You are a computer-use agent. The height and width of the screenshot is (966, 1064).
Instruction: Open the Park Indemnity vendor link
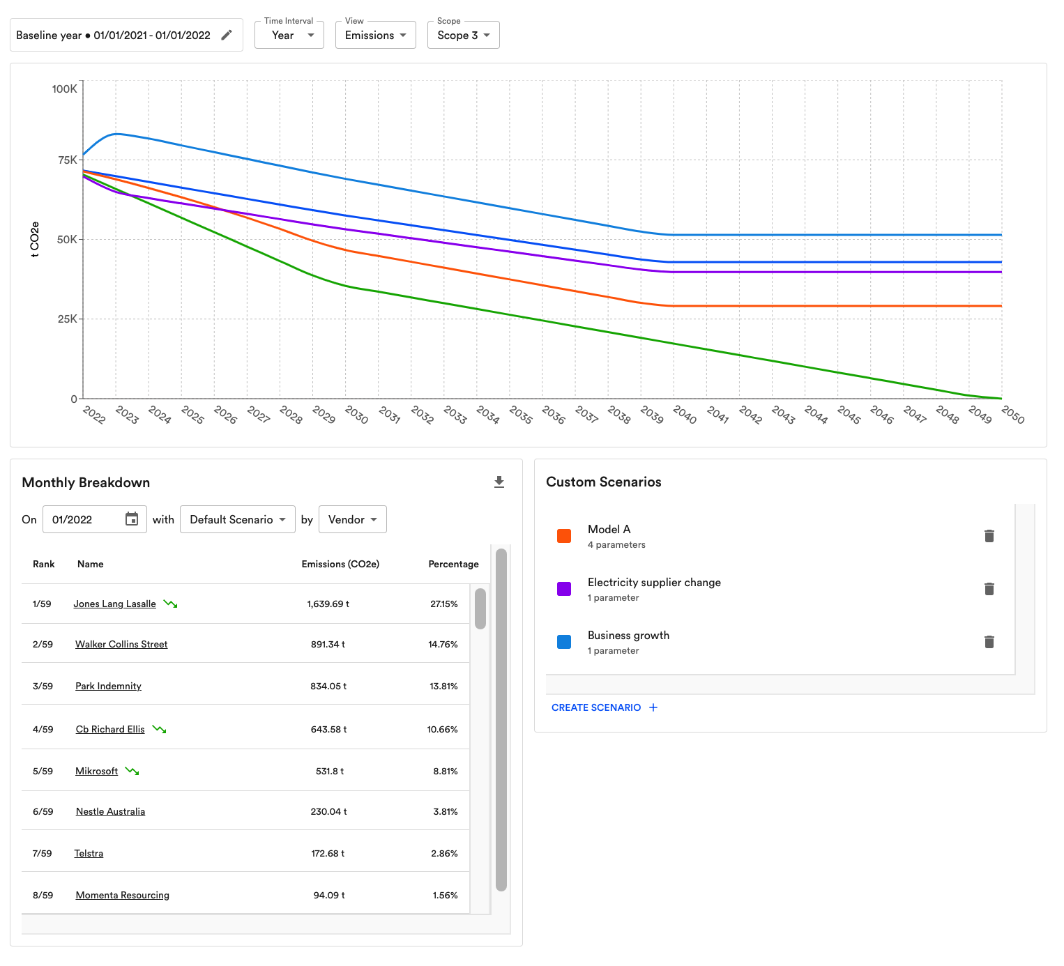[x=108, y=686]
